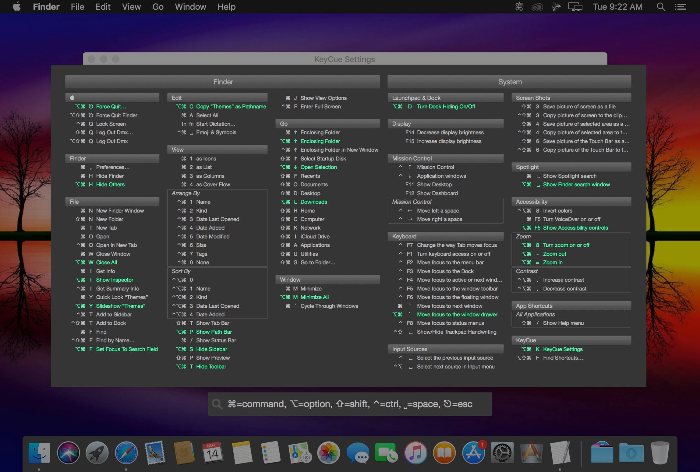Viewport: 700px width, 472px height.
Task: Select 'as Cover Flow' view entry
Action: (x=213, y=185)
